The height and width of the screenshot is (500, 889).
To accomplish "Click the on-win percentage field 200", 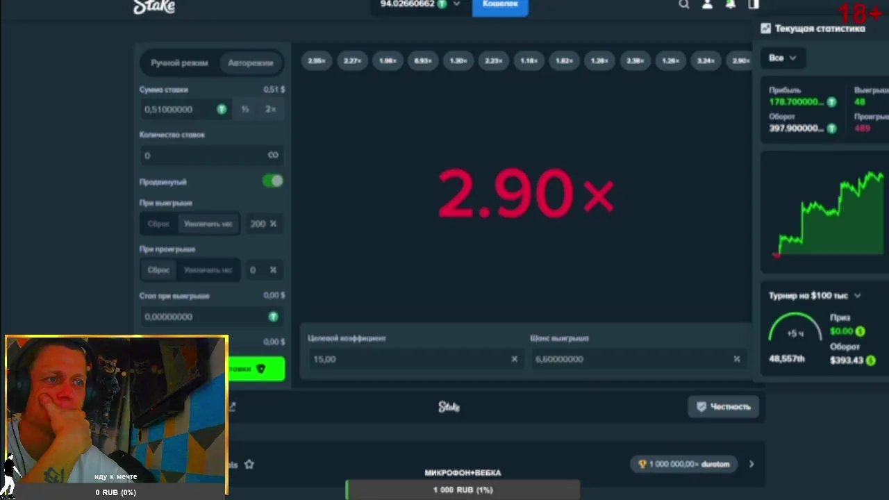I will point(264,224).
